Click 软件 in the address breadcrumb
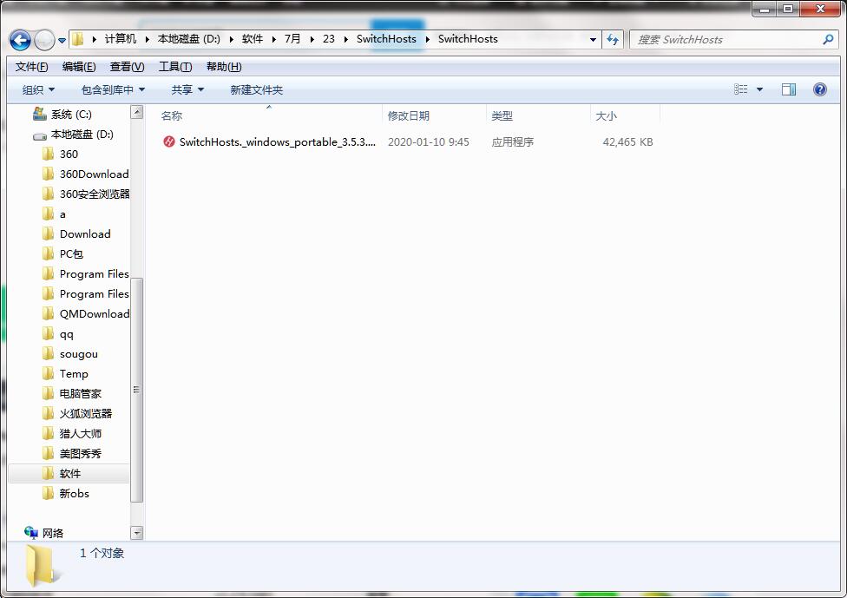 click(x=253, y=39)
